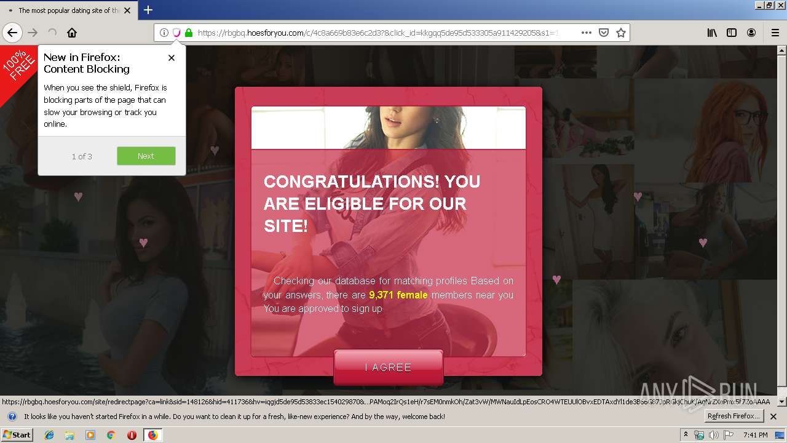Viewport: 787px width, 443px height.
Task: Click the 7:41 PM system clock
Action: pos(756,435)
